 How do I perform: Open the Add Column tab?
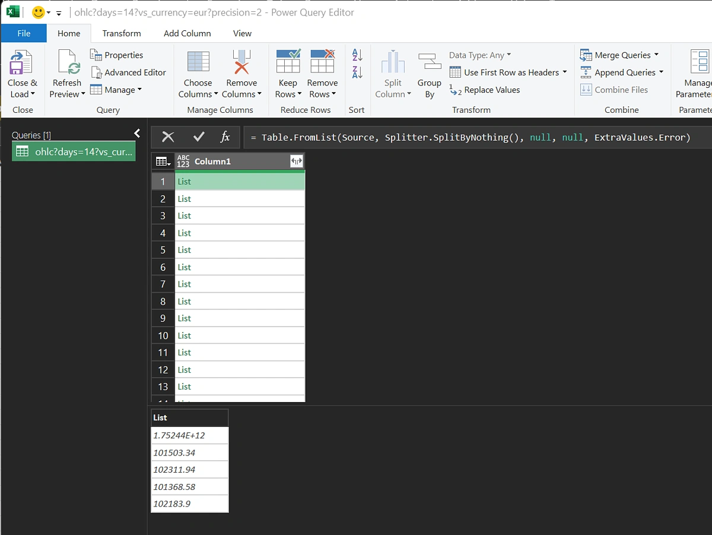[x=187, y=33]
